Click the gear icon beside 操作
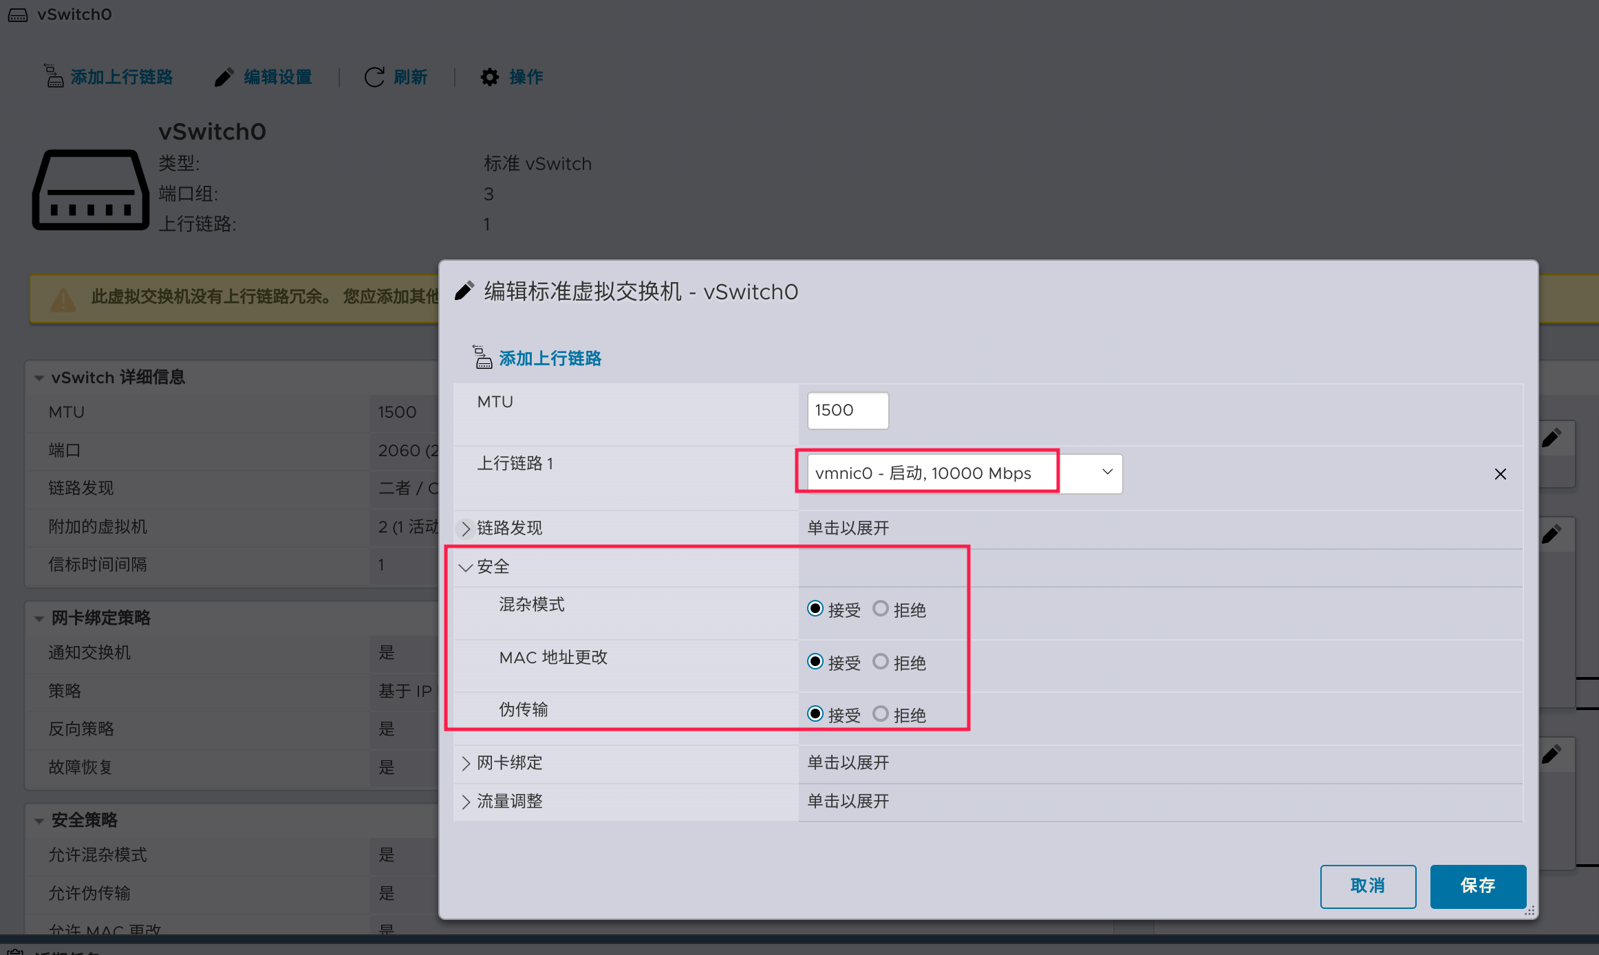The image size is (1599, 955). pyautogui.click(x=489, y=77)
